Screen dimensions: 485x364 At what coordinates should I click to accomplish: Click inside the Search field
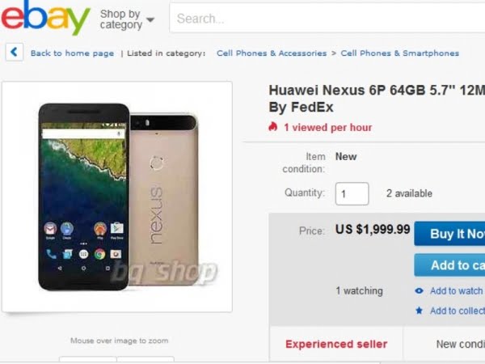[x=327, y=19]
